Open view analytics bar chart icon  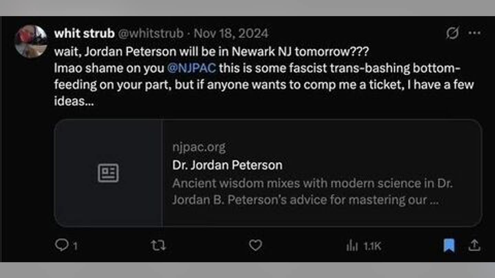pyautogui.click(x=352, y=245)
